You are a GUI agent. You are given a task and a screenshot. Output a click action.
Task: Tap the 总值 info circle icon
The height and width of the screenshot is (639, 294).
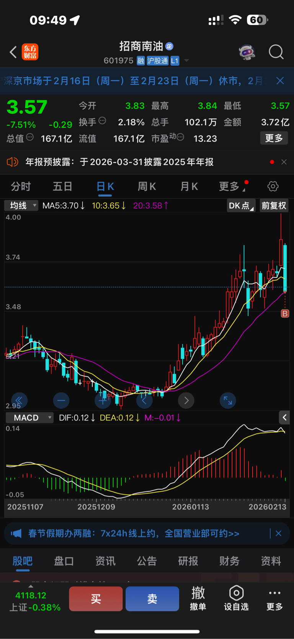coord(30,137)
